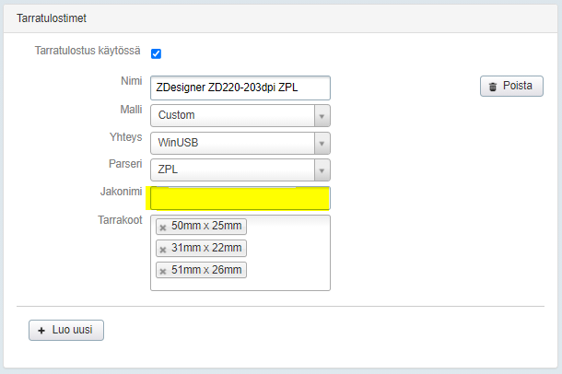Remove the 31mm x 22mm label size

(x=163, y=249)
